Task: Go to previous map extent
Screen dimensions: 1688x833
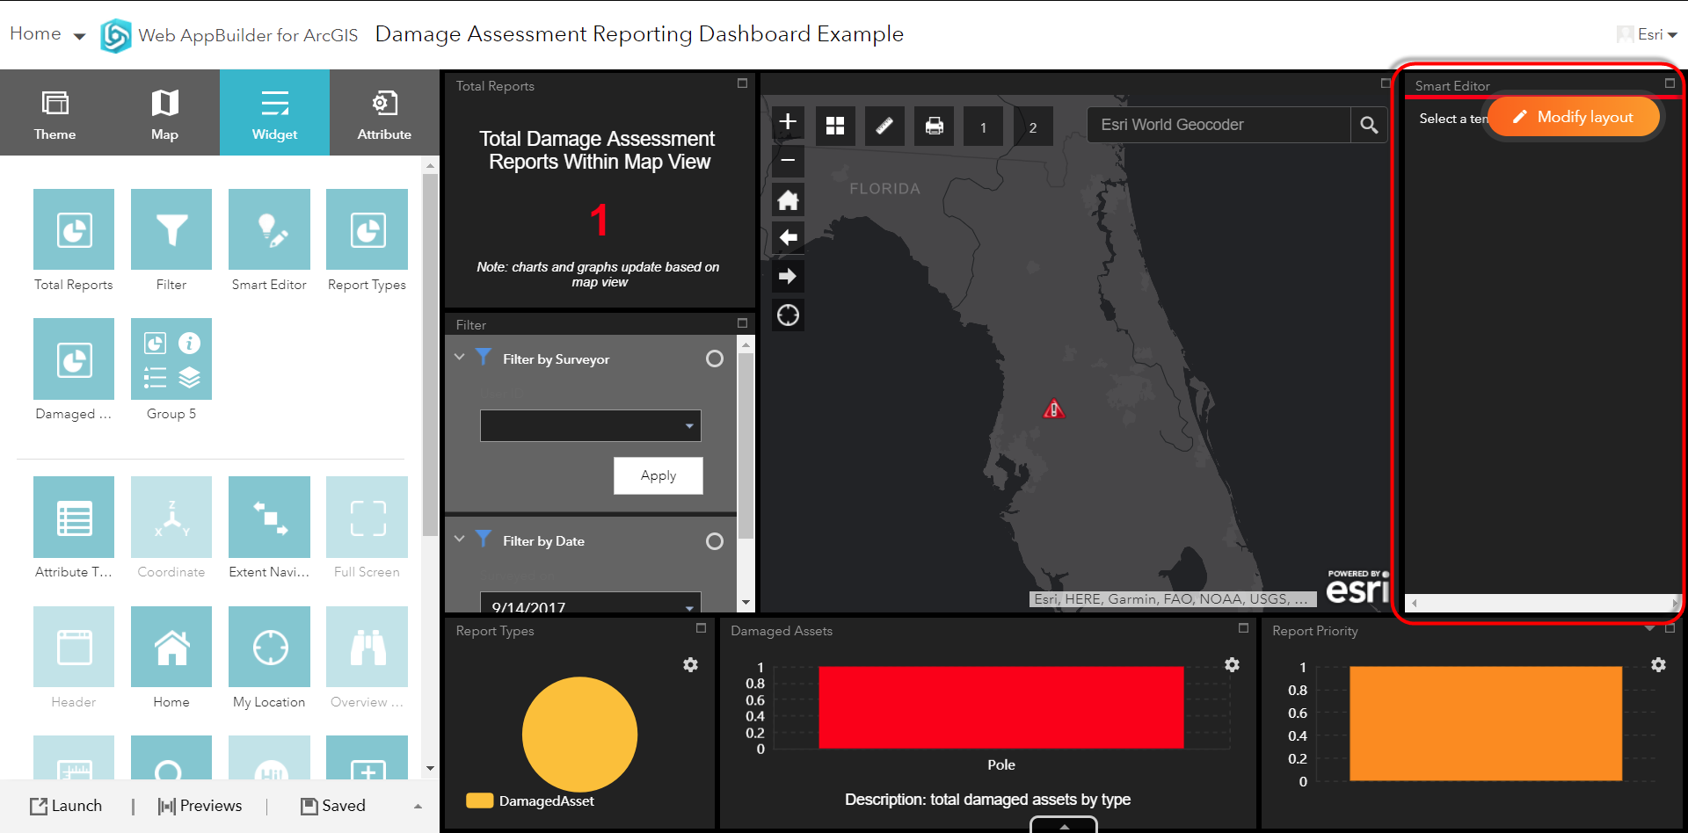Action: pos(788,237)
